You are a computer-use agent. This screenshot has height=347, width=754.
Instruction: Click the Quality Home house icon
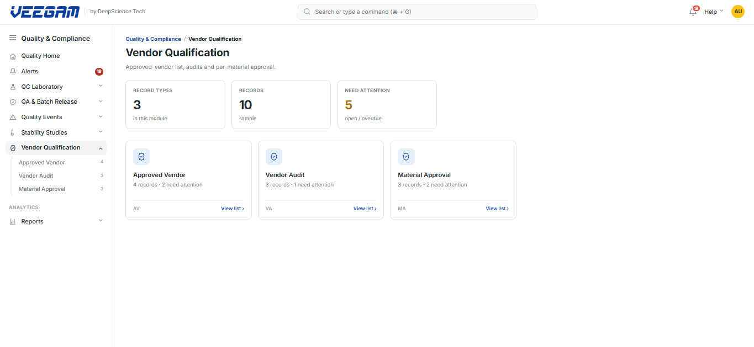13,56
